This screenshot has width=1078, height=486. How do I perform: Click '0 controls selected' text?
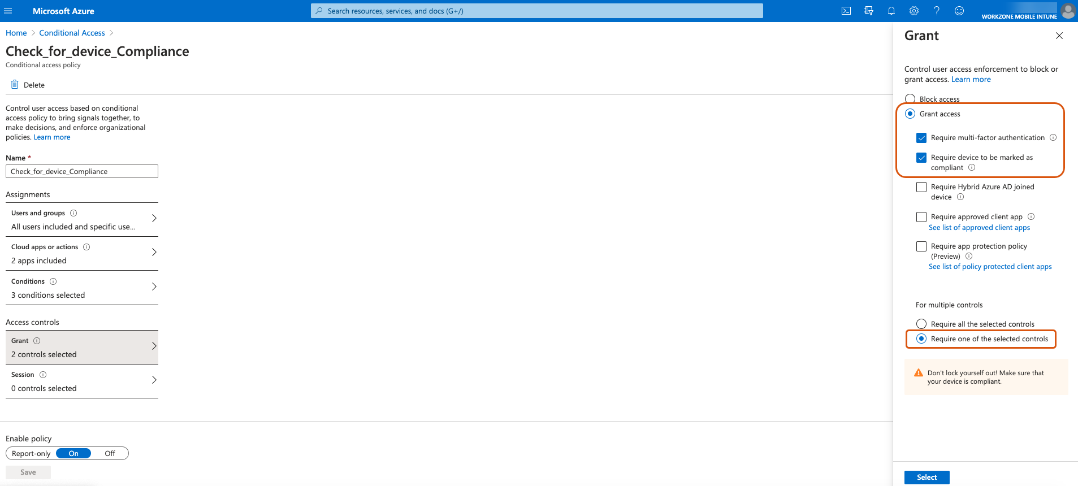click(x=44, y=388)
